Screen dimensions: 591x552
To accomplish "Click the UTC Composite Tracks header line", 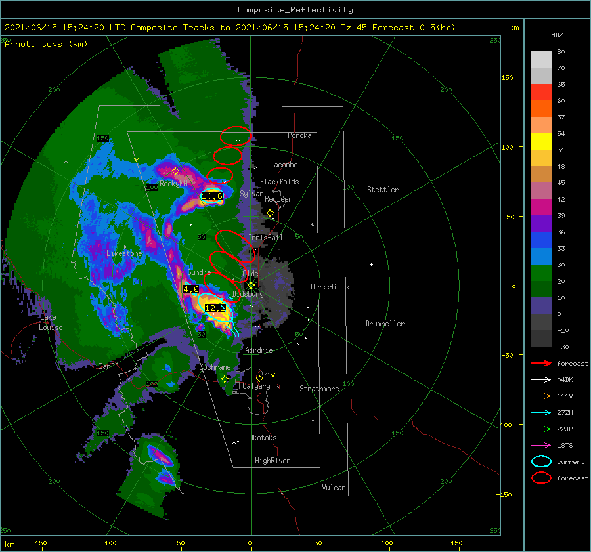I will click(230, 28).
